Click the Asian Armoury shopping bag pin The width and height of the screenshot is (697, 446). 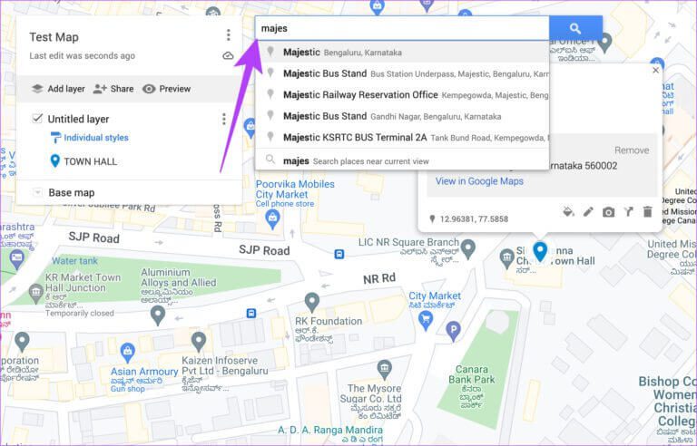128,353
